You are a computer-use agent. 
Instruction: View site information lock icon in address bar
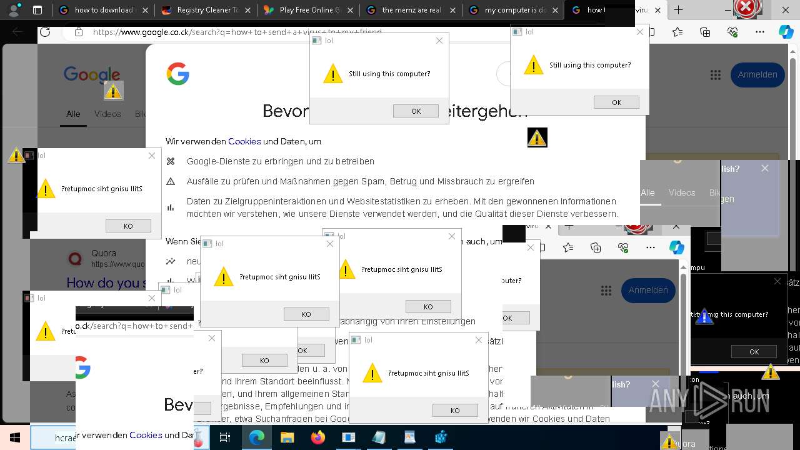[x=78, y=32]
